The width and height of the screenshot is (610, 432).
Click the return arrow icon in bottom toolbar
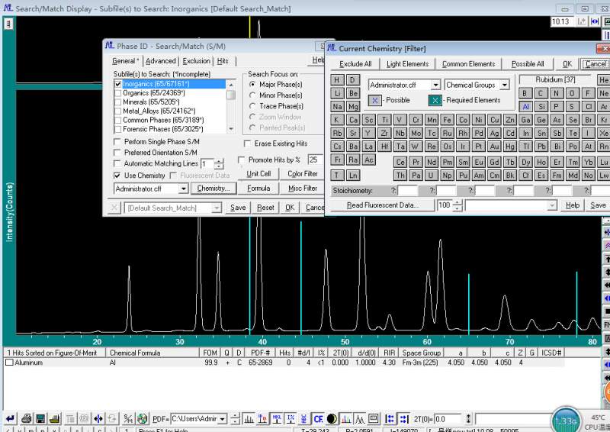click(11, 419)
